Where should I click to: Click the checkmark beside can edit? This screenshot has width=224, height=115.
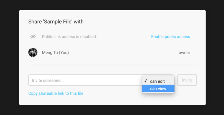click(x=146, y=81)
